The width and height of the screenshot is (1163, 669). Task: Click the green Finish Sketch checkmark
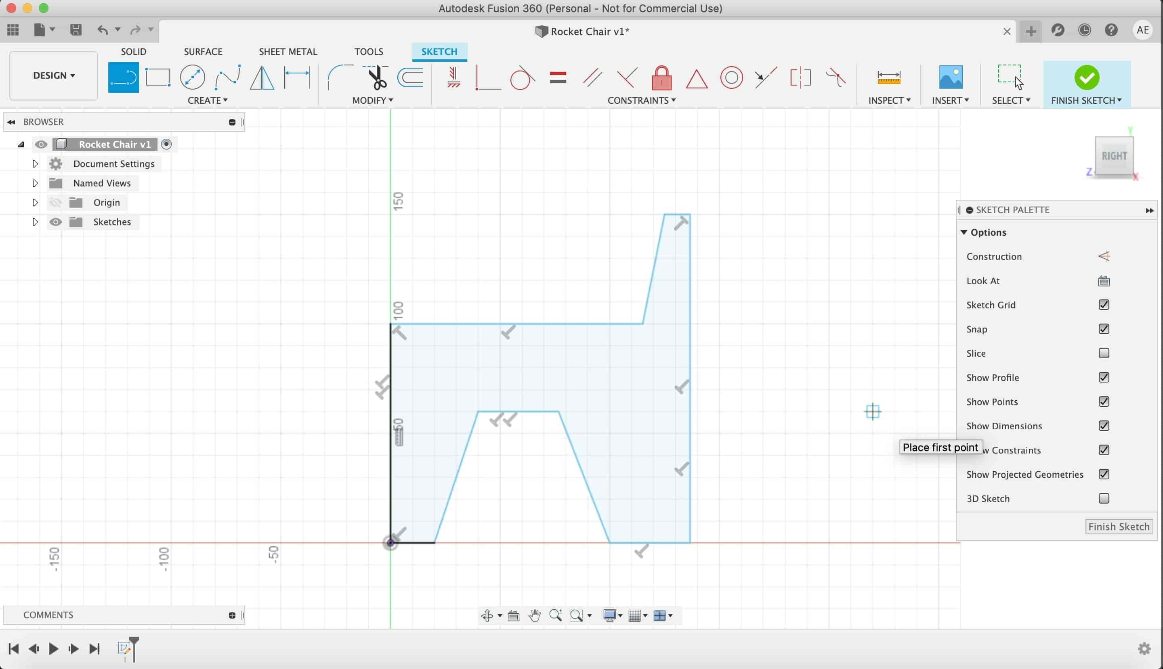click(1087, 77)
